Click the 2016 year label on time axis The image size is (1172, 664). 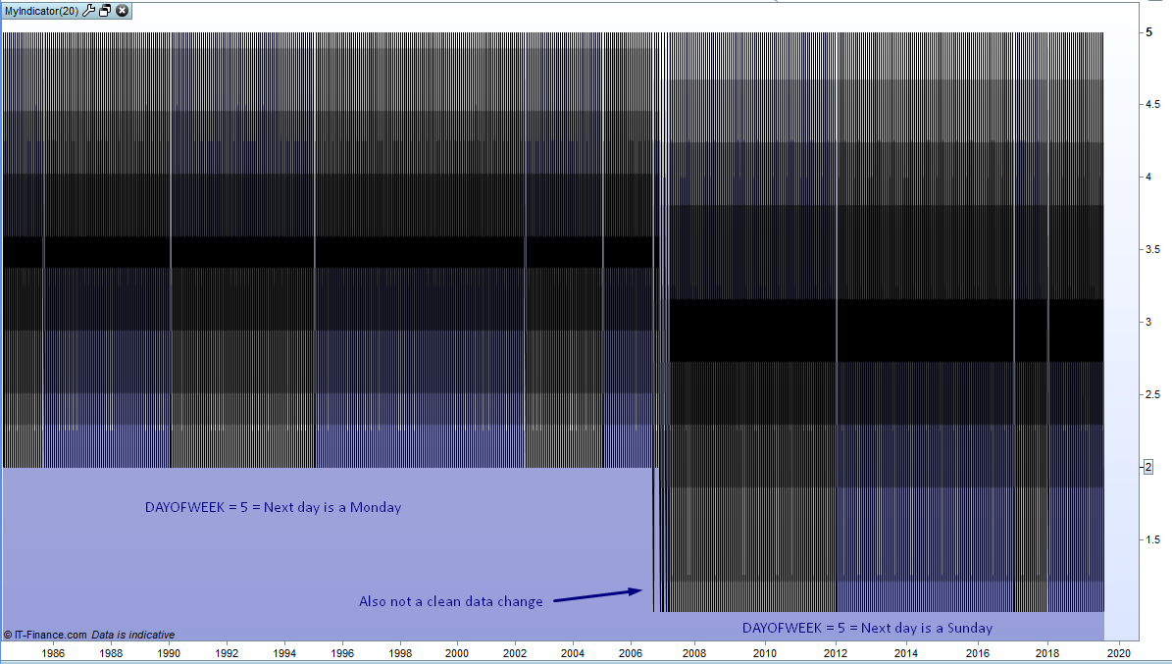978,653
